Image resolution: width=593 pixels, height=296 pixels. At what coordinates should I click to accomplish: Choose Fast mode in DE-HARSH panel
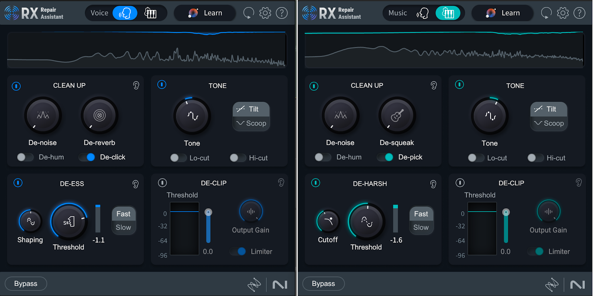421,214
